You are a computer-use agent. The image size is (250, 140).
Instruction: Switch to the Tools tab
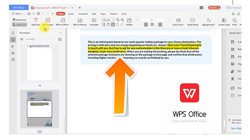[124, 14]
